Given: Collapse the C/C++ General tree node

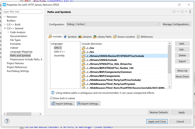Looking at the screenshot, I should [x=5, y=28].
